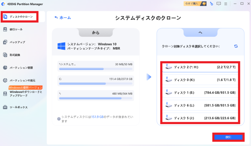Open Windowsのダウンロードとアップグレード menu item

(x=25, y=94)
